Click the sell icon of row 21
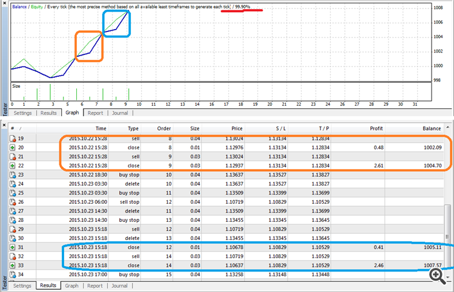Viewport: 454px width, 292px height. click(x=13, y=157)
